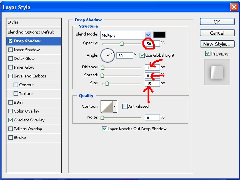Open the Stroke settings label

(x=20, y=137)
